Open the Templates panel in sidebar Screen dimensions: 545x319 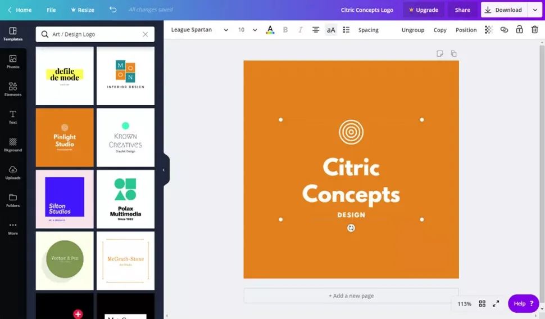click(x=13, y=34)
